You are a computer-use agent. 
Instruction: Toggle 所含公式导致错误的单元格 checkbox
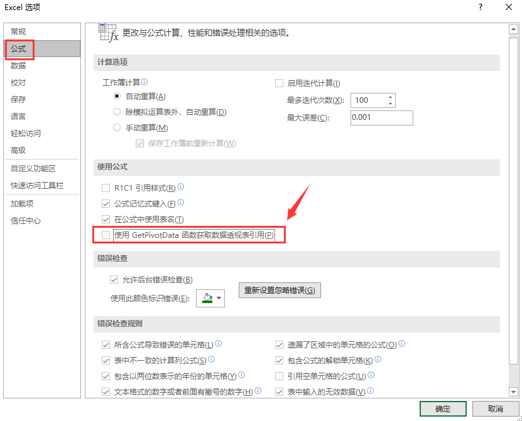point(106,345)
